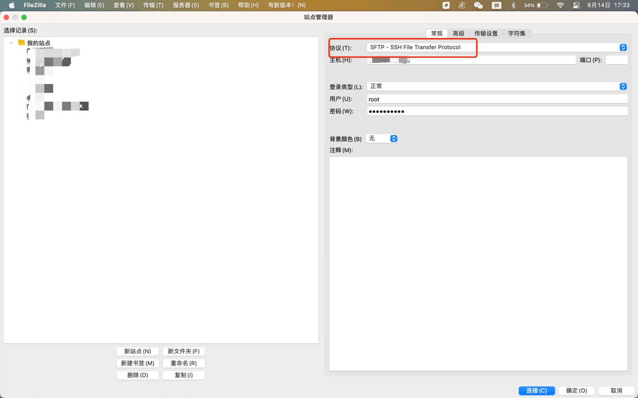
Task: Click the folder icon of 我的站点
Action: (21, 42)
